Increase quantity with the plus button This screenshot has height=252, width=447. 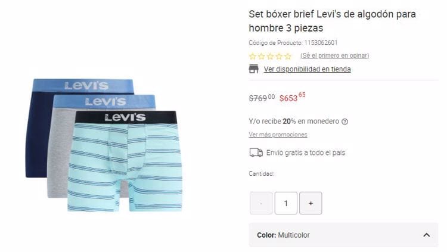311,203
